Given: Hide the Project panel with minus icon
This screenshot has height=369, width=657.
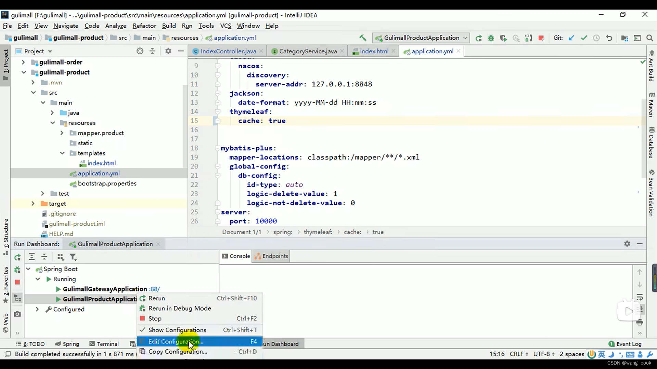Looking at the screenshot, I should [x=181, y=51].
